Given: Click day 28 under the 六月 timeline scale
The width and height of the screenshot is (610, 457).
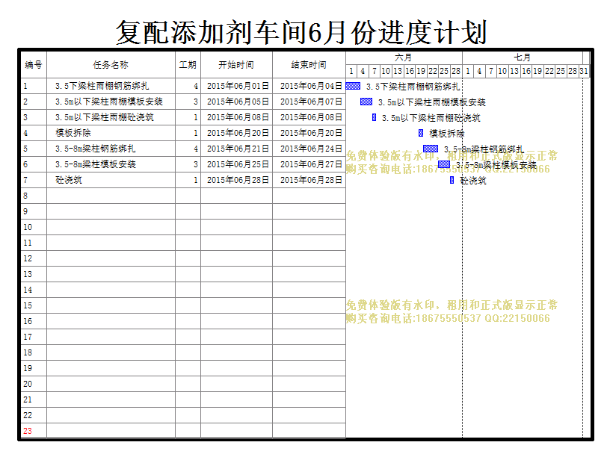Looking at the screenshot, I should click(x=456, y=71).
